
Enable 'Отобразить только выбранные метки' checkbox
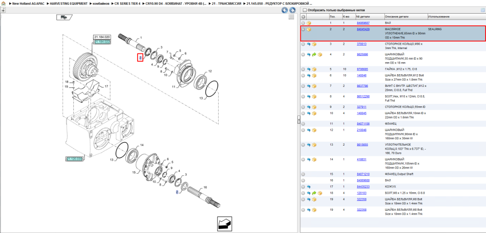[x=304, y=10]
